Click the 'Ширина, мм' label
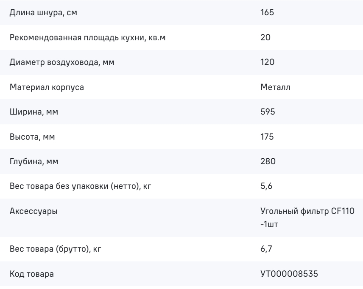Screen dimensions: 363x289 coord(34,112)
